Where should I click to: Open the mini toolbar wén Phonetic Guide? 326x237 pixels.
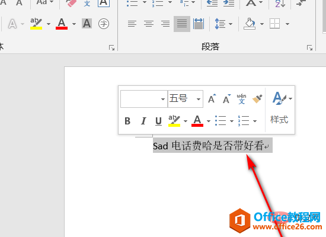coord(241,99)
